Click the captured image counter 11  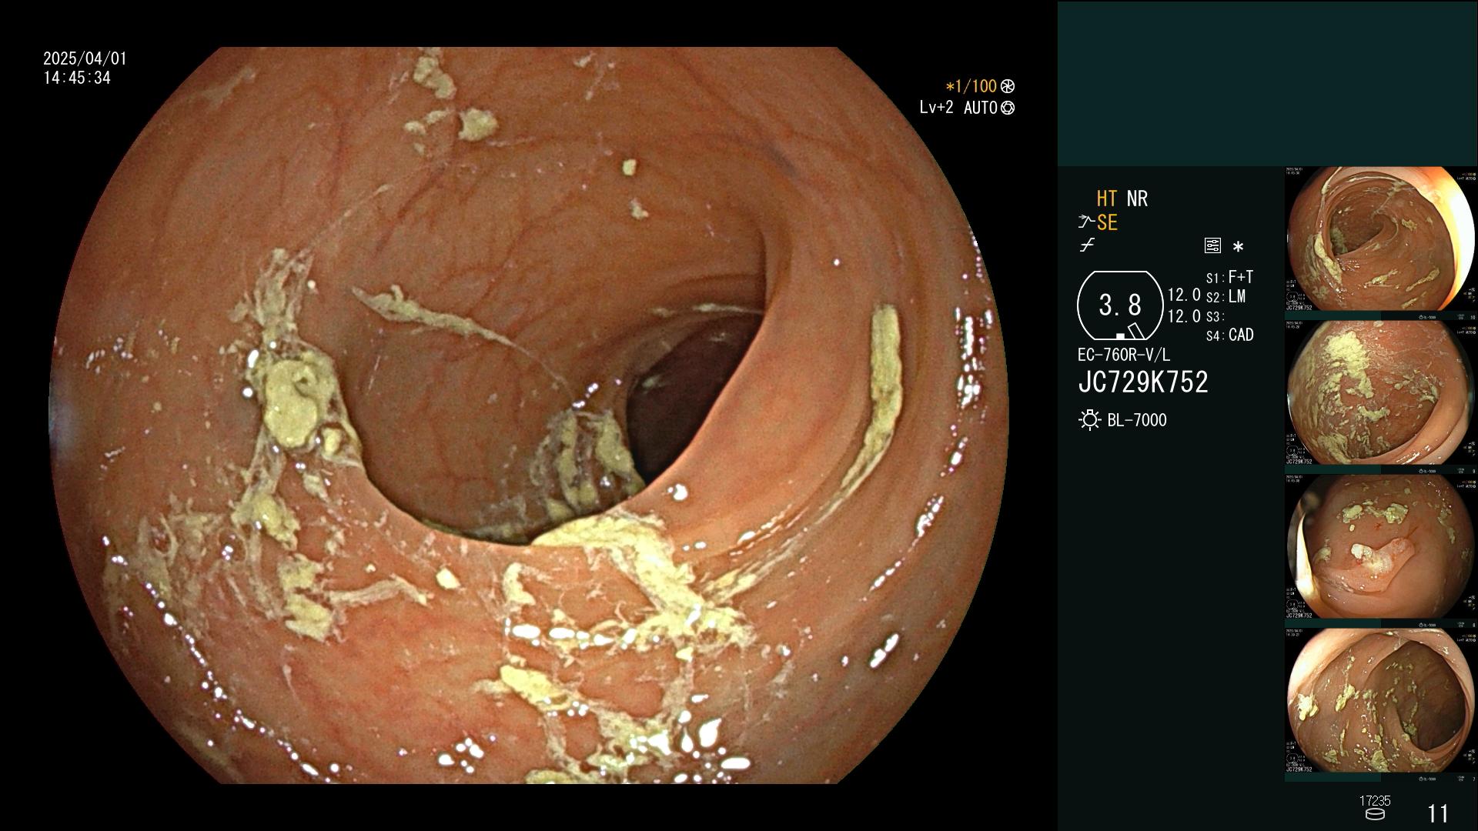point(1438,813)
